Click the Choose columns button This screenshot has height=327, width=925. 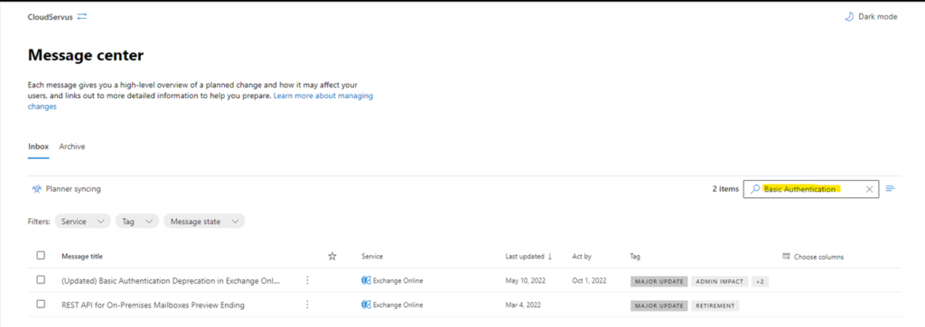(x=813, y=257)
